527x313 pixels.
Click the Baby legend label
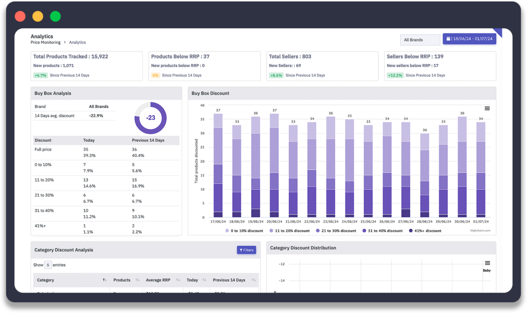(487, 270)
